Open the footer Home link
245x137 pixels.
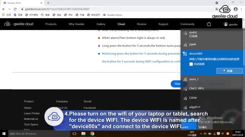(28, 108)
